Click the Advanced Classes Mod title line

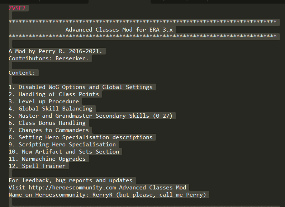119,30
